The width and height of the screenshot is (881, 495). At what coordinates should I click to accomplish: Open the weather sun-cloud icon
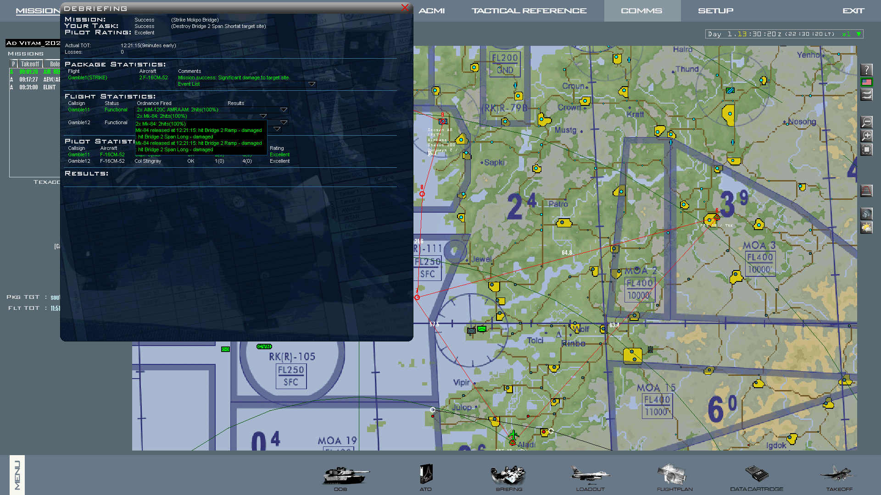point(866,228)
